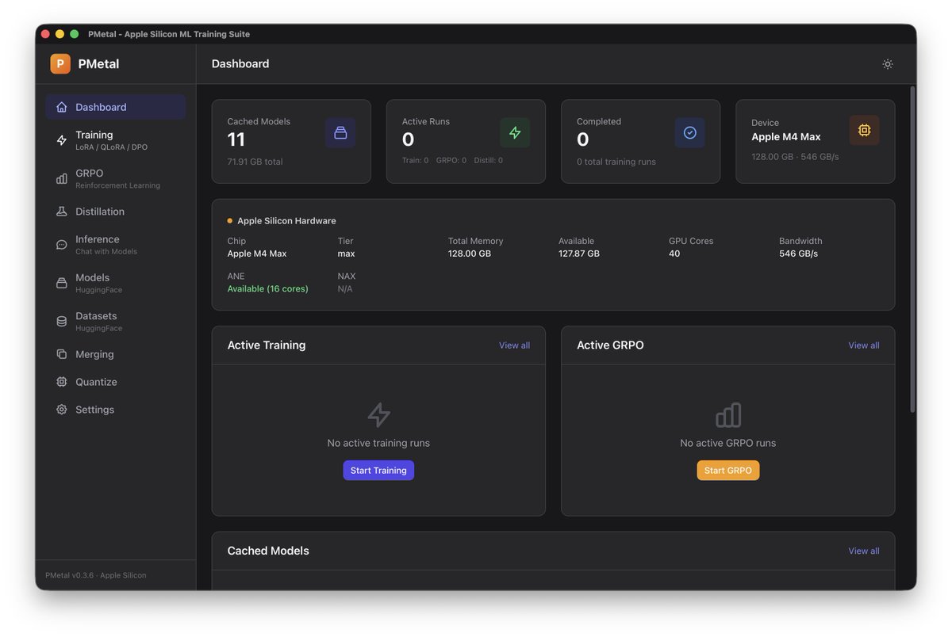Viewport: 952px width, 637px height.
Task: Open Models HuggingFace section
Action: pos(115,283)
